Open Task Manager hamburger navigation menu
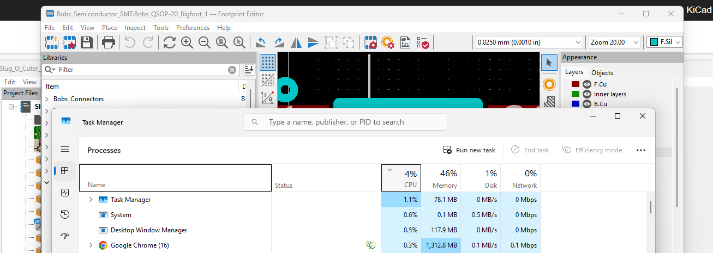Viewport: 713px width, 253px height. [65, 149]
